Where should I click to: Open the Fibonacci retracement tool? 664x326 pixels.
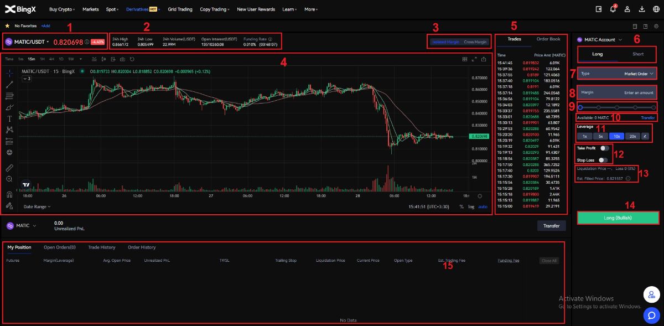(9, 96)
